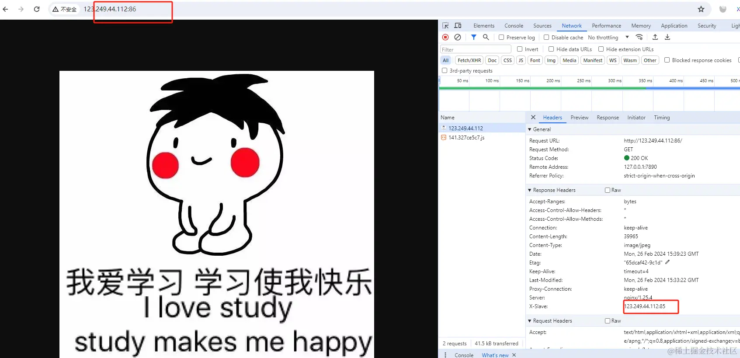Viewport: 740px width, 358px height.
Task: Open the insecure site warning badge
Action: (65, 9)
